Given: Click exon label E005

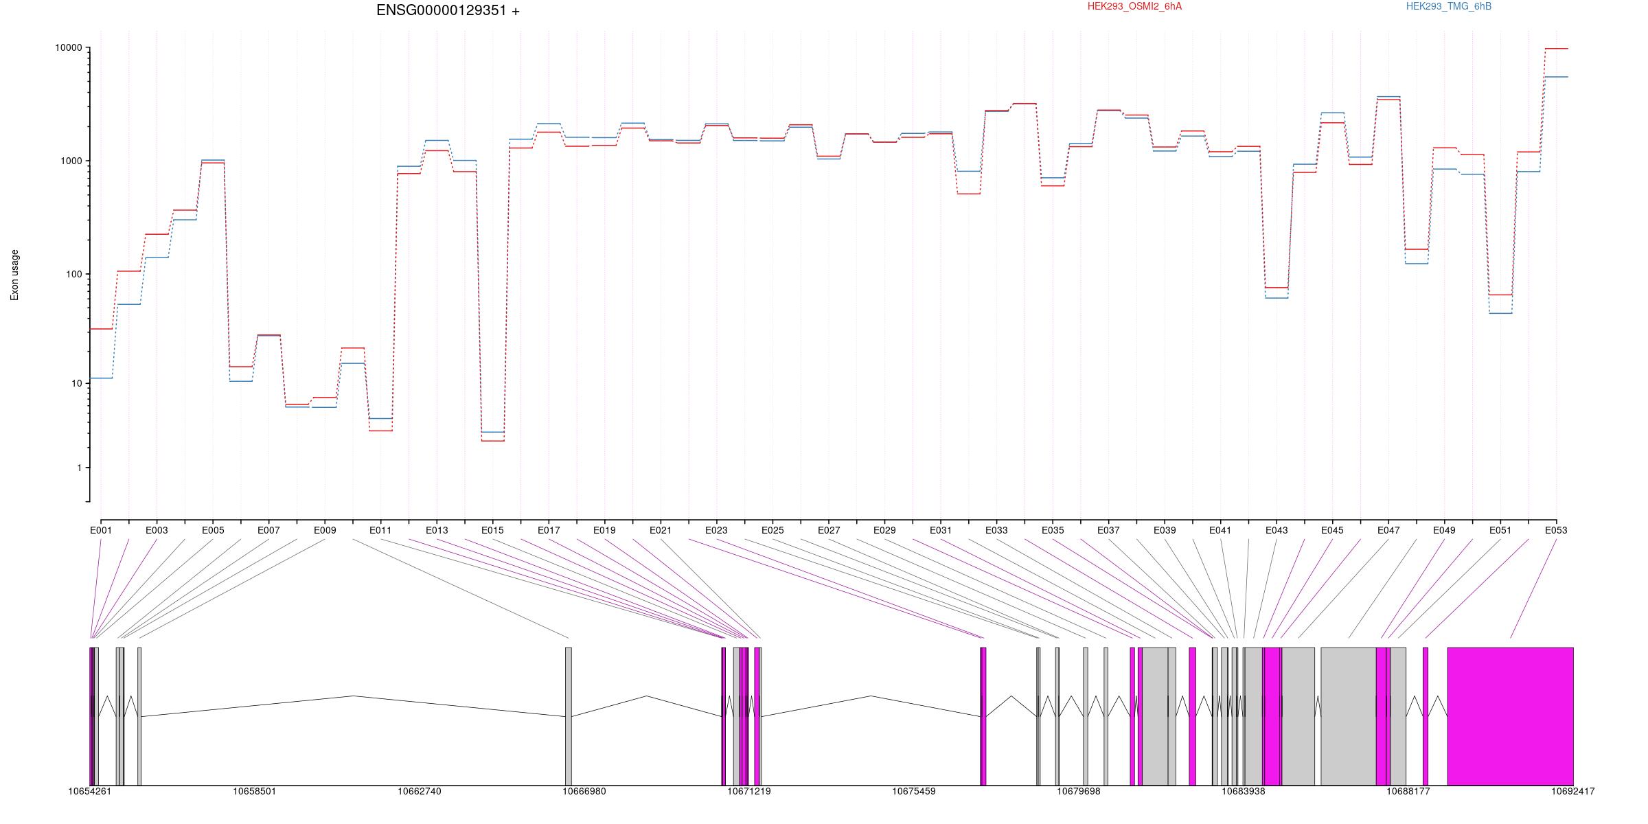Looking at the screenshot, I should click(213, 531).
